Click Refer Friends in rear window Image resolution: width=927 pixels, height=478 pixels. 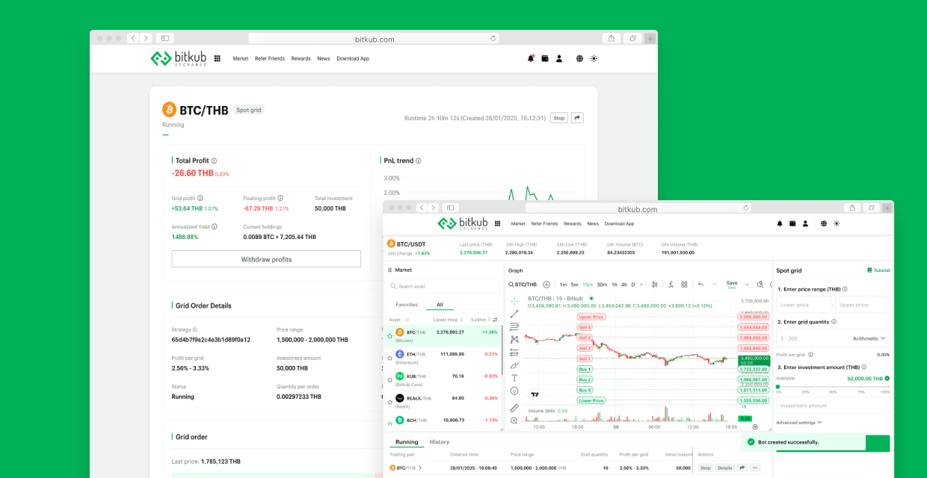point(269,58)
